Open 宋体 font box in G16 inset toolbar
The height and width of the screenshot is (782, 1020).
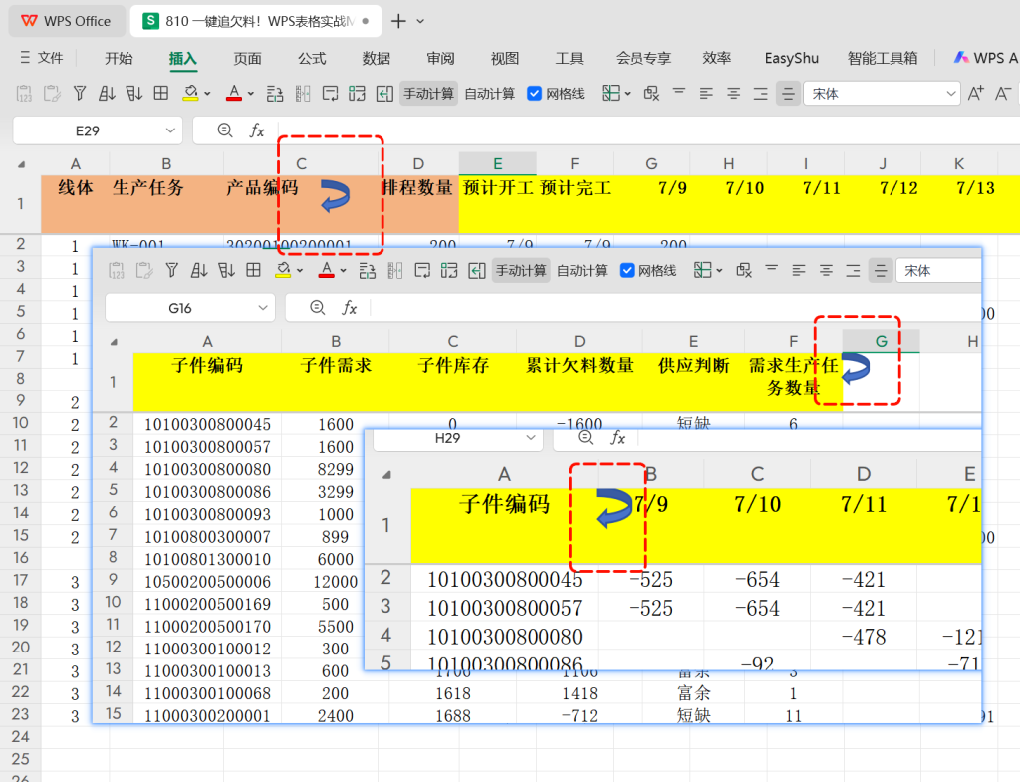click(x=938, y=270)
